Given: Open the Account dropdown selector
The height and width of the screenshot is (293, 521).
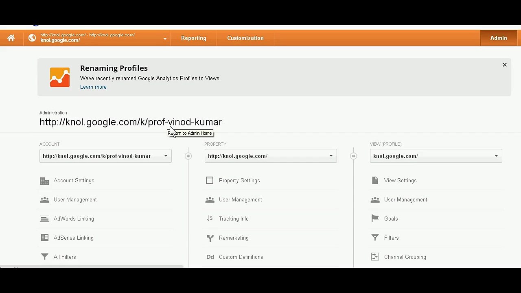Looking at the screenshot, I should tap(105, 156).
